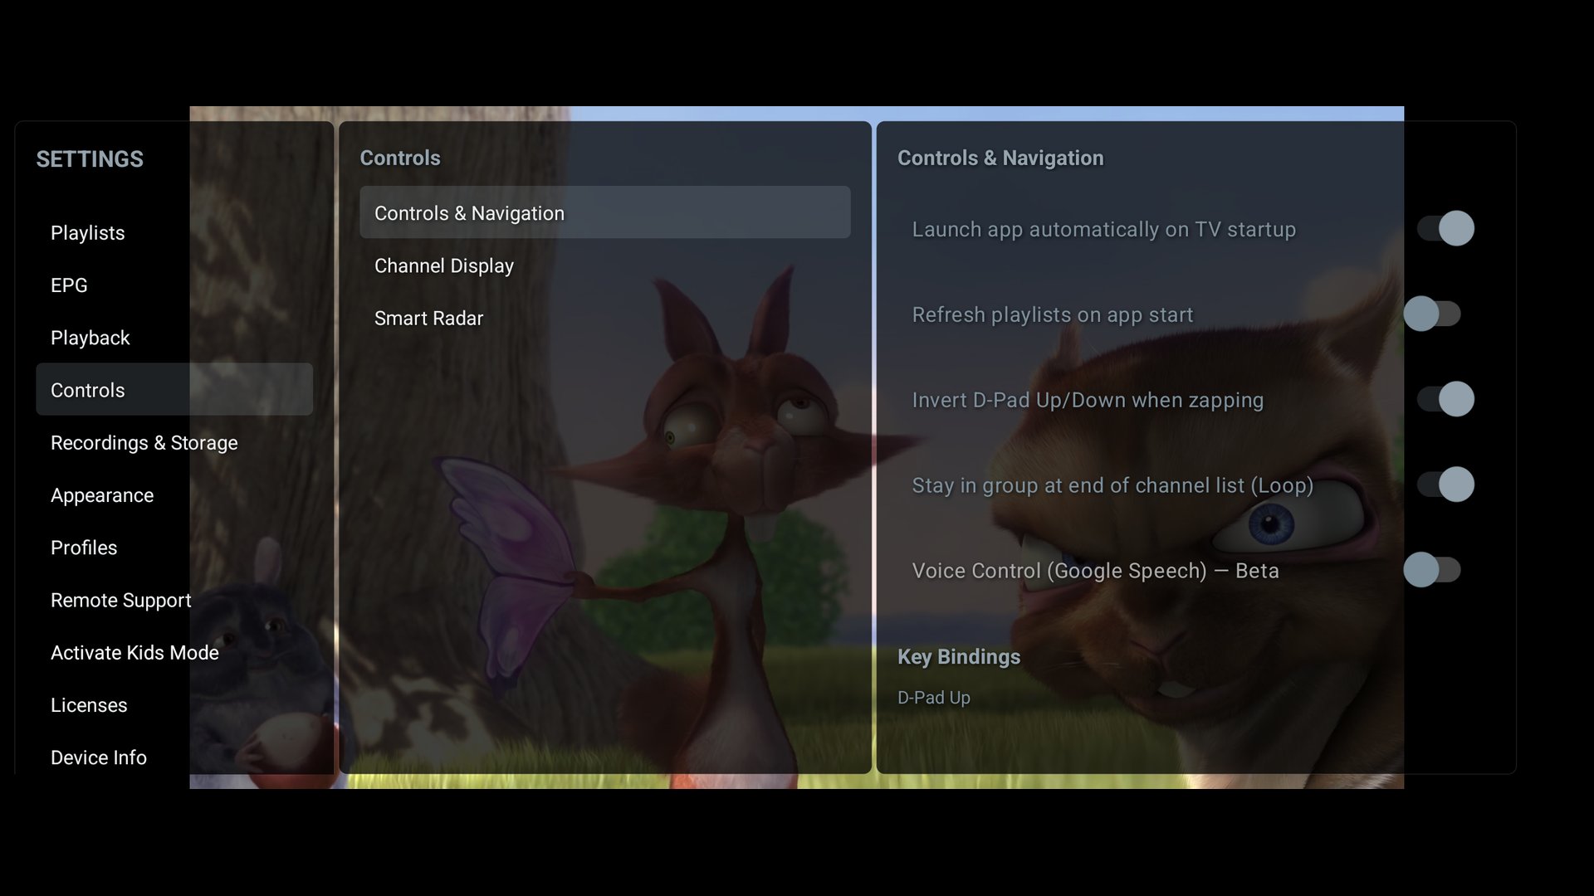Click the Voice Control Beta label text
This screenshot has width=1594, height=896.
[1096, 571]
